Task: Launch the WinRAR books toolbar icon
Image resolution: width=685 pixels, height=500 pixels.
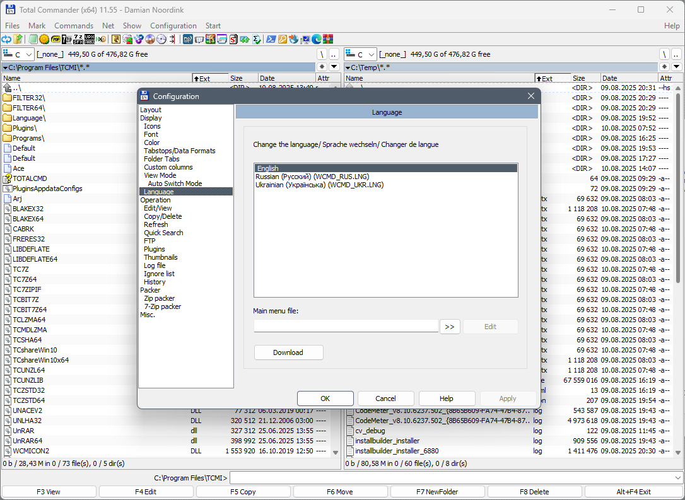Action: (328, 39)
